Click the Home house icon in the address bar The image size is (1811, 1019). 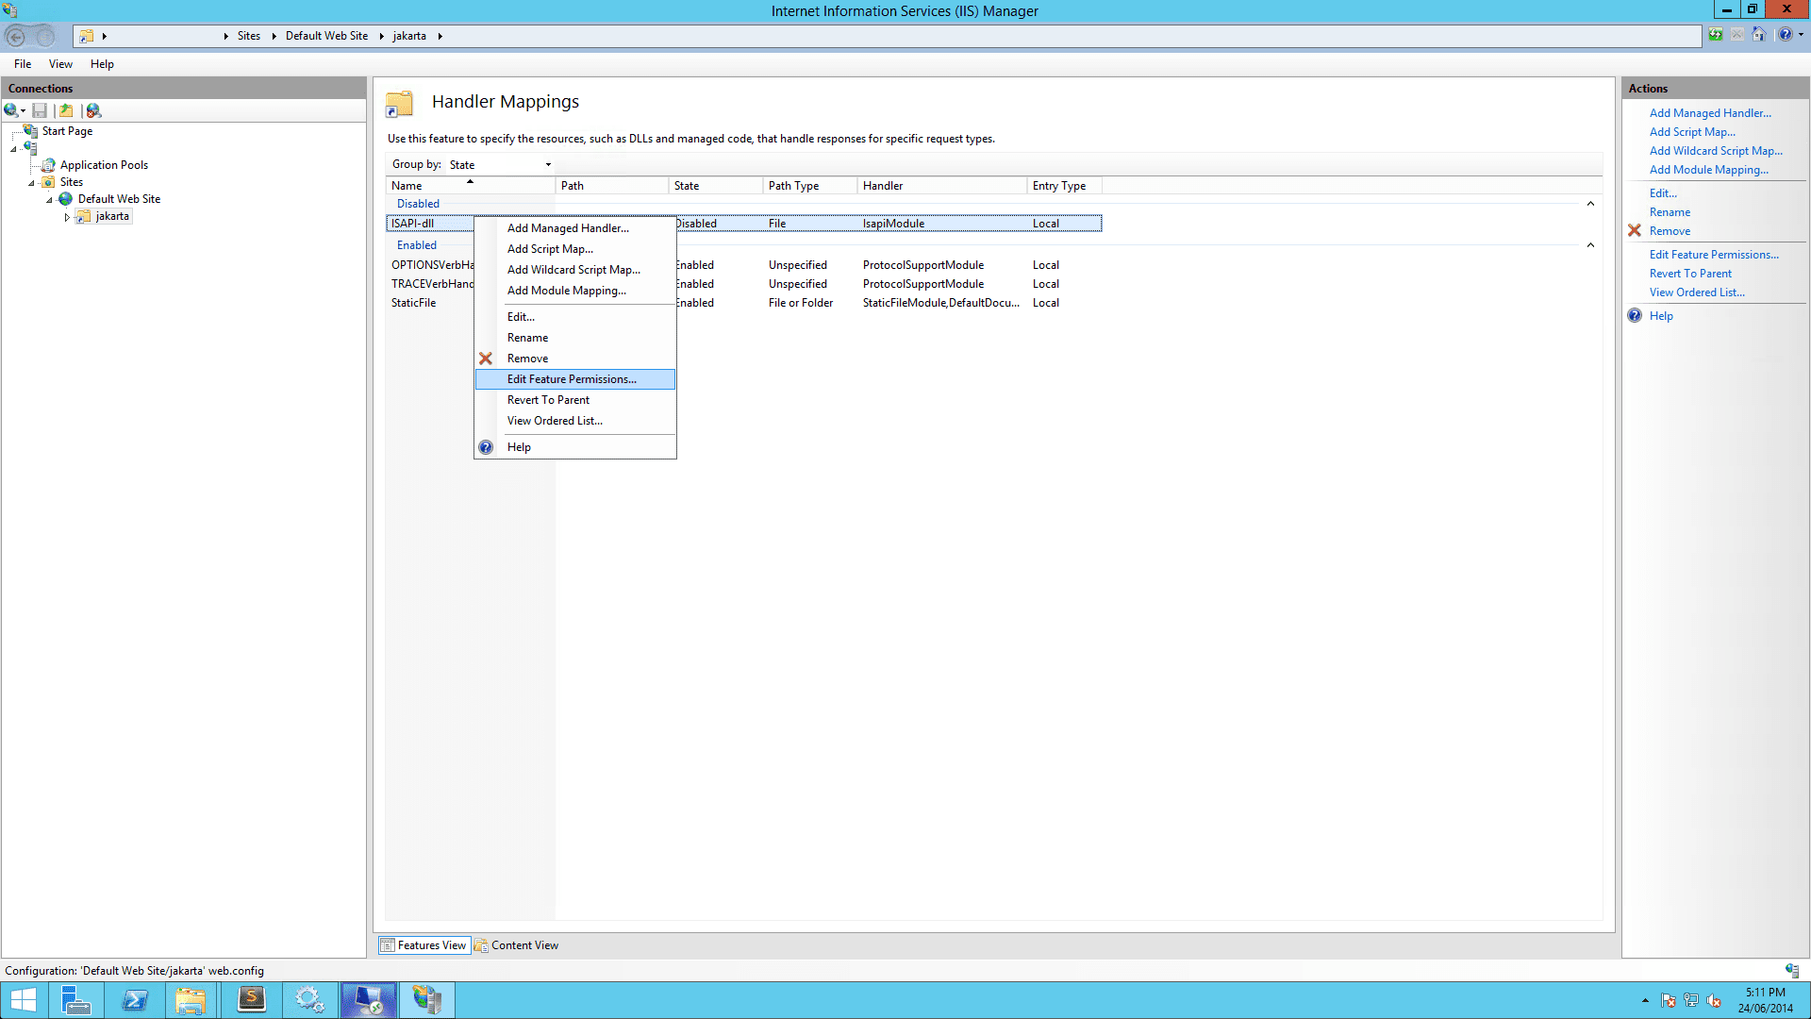1759,35
